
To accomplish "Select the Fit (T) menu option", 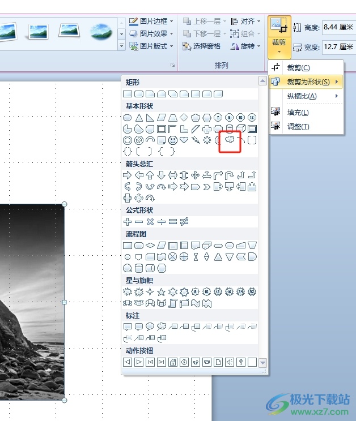I will pos(306,126).
